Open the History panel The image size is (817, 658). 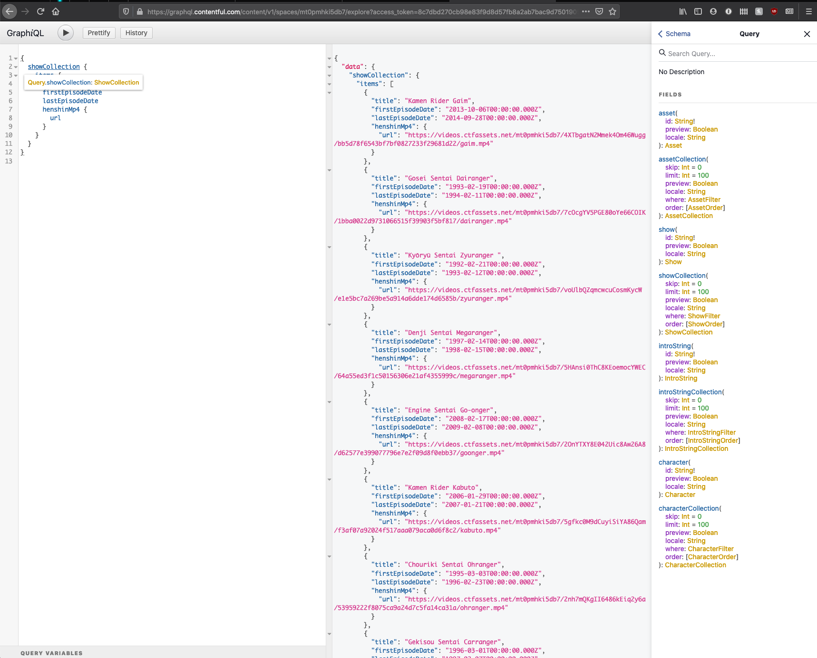(136, 33)
